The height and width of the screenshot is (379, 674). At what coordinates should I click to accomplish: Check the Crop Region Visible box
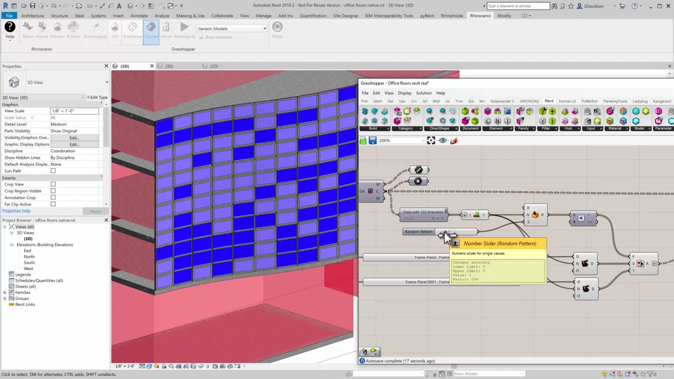tap(53, 191)
